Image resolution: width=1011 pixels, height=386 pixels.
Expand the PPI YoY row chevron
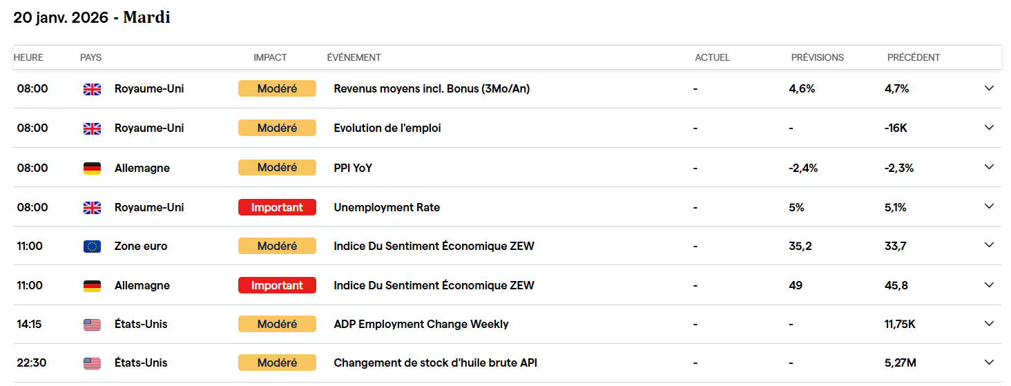point(989,167)
